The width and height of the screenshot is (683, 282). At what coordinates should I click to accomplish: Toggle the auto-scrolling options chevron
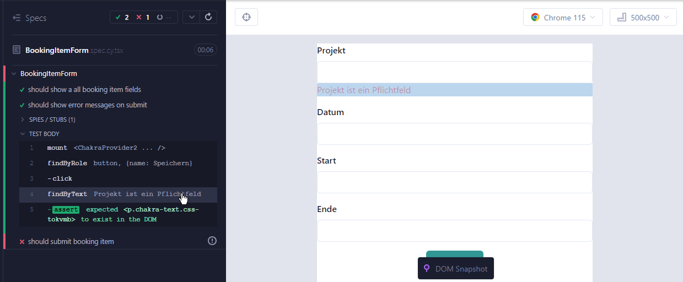point(191,17)
